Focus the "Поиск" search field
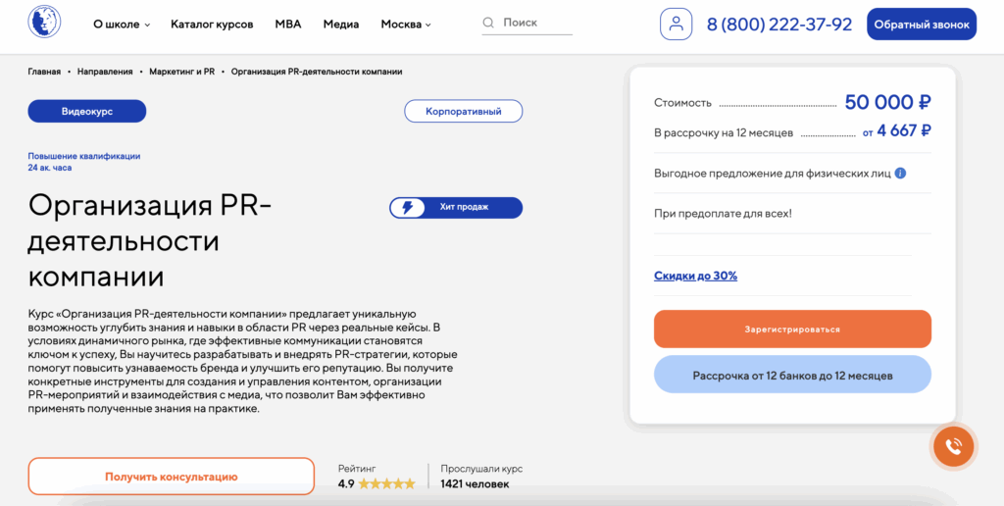Screen dimensions: 1004x506 coord(535,23)
